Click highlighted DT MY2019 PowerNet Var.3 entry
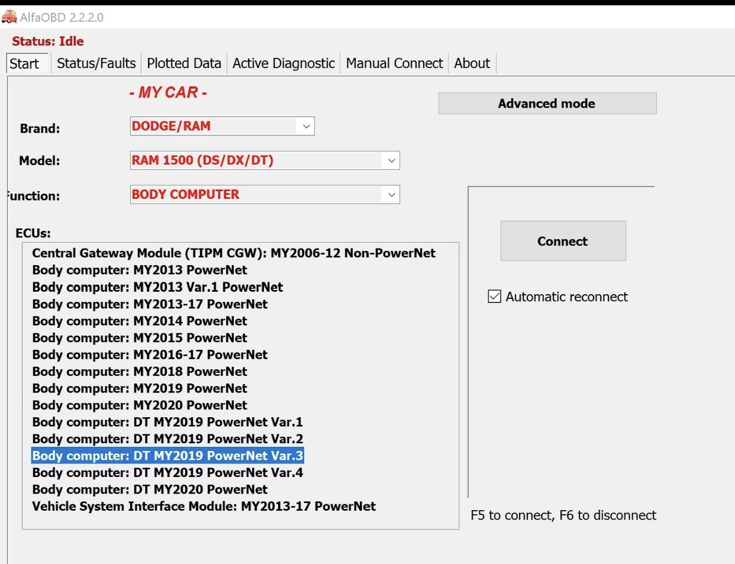Screen dimensions: 735x564 tap(167, 456)
